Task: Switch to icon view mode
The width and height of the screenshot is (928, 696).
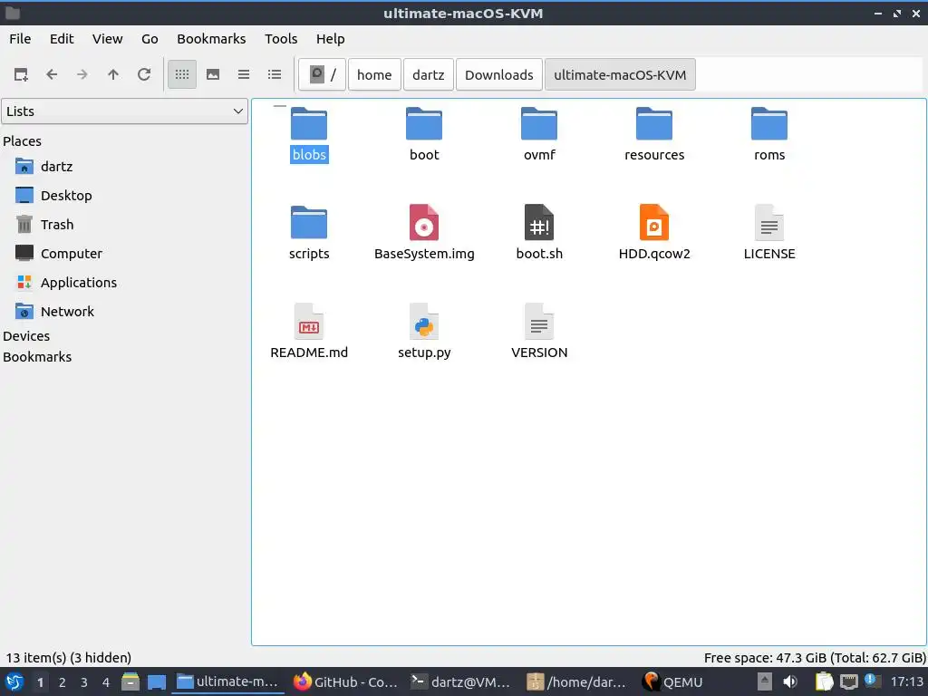Action: pos(182,74)
